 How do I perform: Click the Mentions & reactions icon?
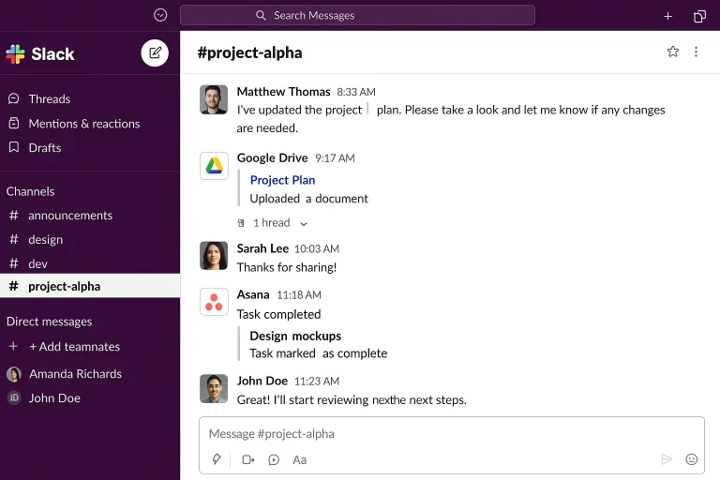(x=14, y=123)
